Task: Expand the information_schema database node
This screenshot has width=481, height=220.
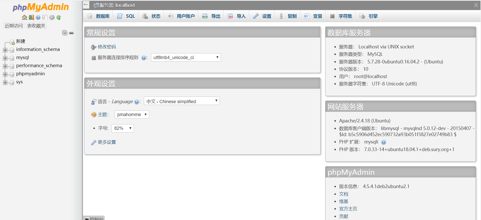Action: pyautogui.click(x=5, y=50)
